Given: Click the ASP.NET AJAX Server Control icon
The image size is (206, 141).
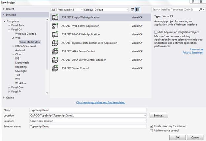Looking at the screenshot, I should [55, 51].
